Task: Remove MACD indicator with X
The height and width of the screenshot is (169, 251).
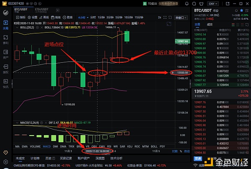Action: 46,123
